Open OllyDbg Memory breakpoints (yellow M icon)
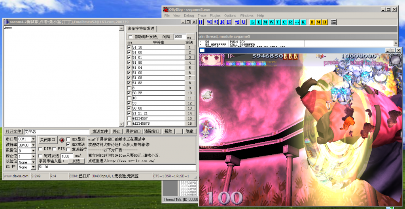 [318, 22]
